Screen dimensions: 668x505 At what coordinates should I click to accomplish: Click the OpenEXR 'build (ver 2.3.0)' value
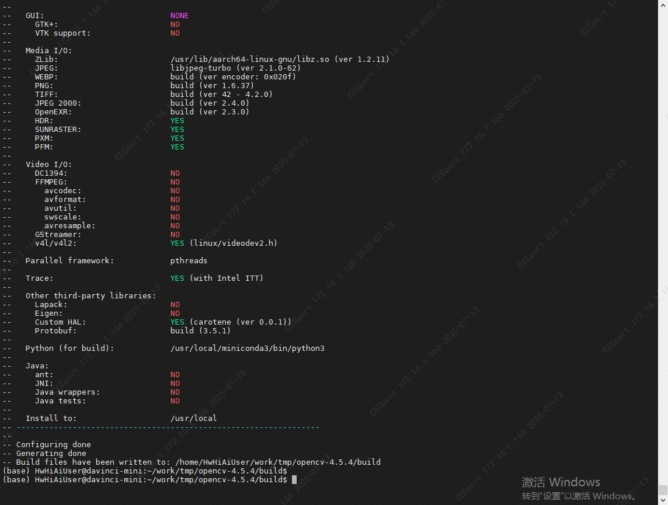210,112
